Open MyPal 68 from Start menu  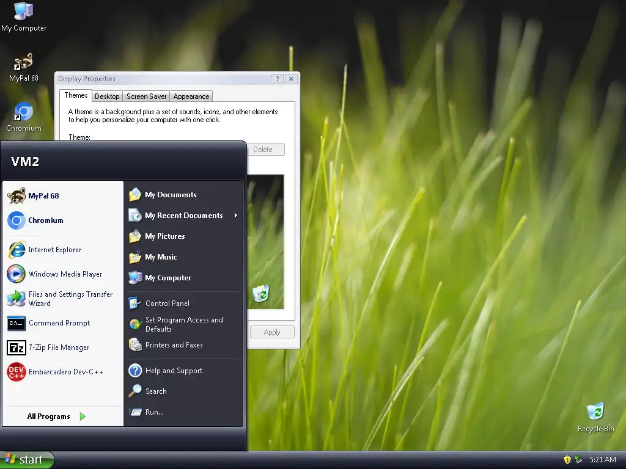tap(63, 196)
